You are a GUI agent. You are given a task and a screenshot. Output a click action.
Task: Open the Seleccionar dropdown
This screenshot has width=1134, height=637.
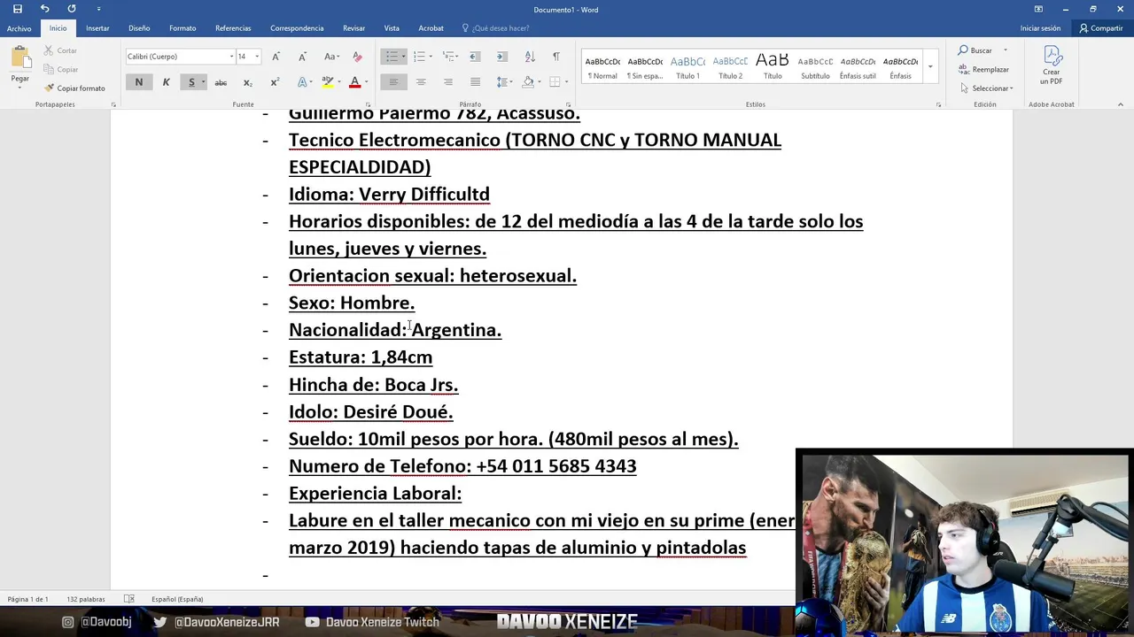point(987,88)
